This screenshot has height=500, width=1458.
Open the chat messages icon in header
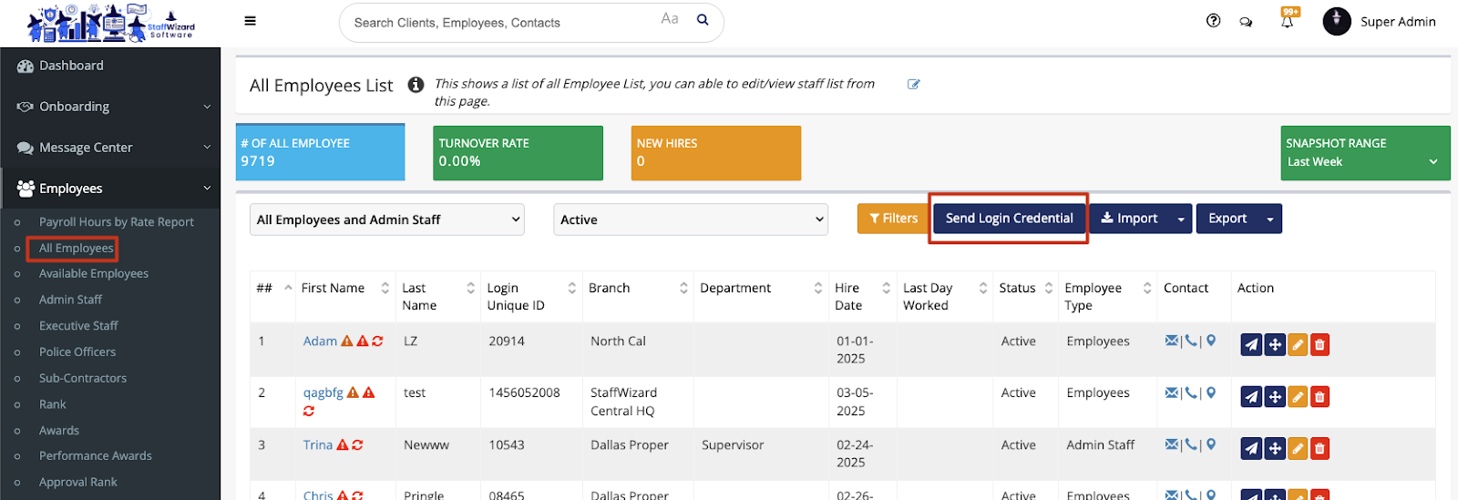click(x=1246, y=22)
